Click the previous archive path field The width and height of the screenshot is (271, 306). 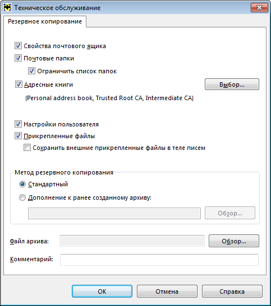(114, 213)
